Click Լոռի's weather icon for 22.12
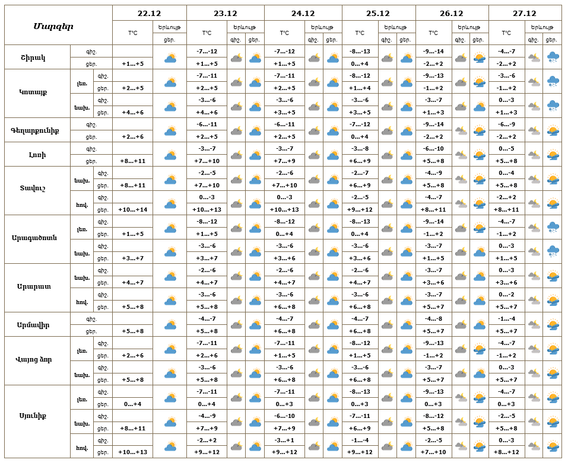The width and height of the screenshot is (568, 463). [170, 155]
